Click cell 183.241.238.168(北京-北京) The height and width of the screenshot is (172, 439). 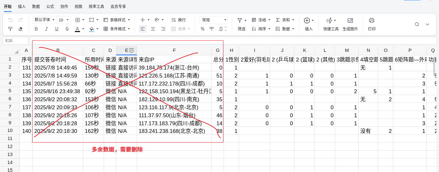[x=174, y=131]
